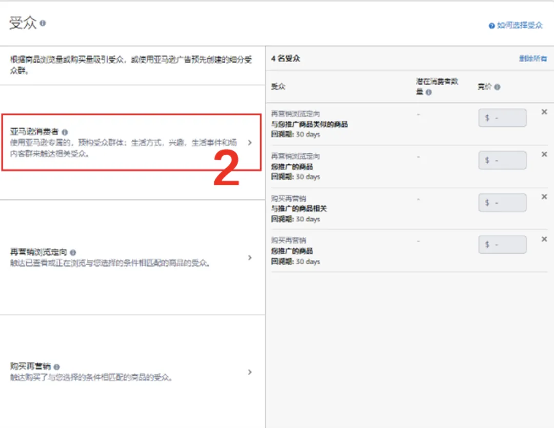
Task: Click the info icon next to 受众 heading
Action: (x=43, y=24)
